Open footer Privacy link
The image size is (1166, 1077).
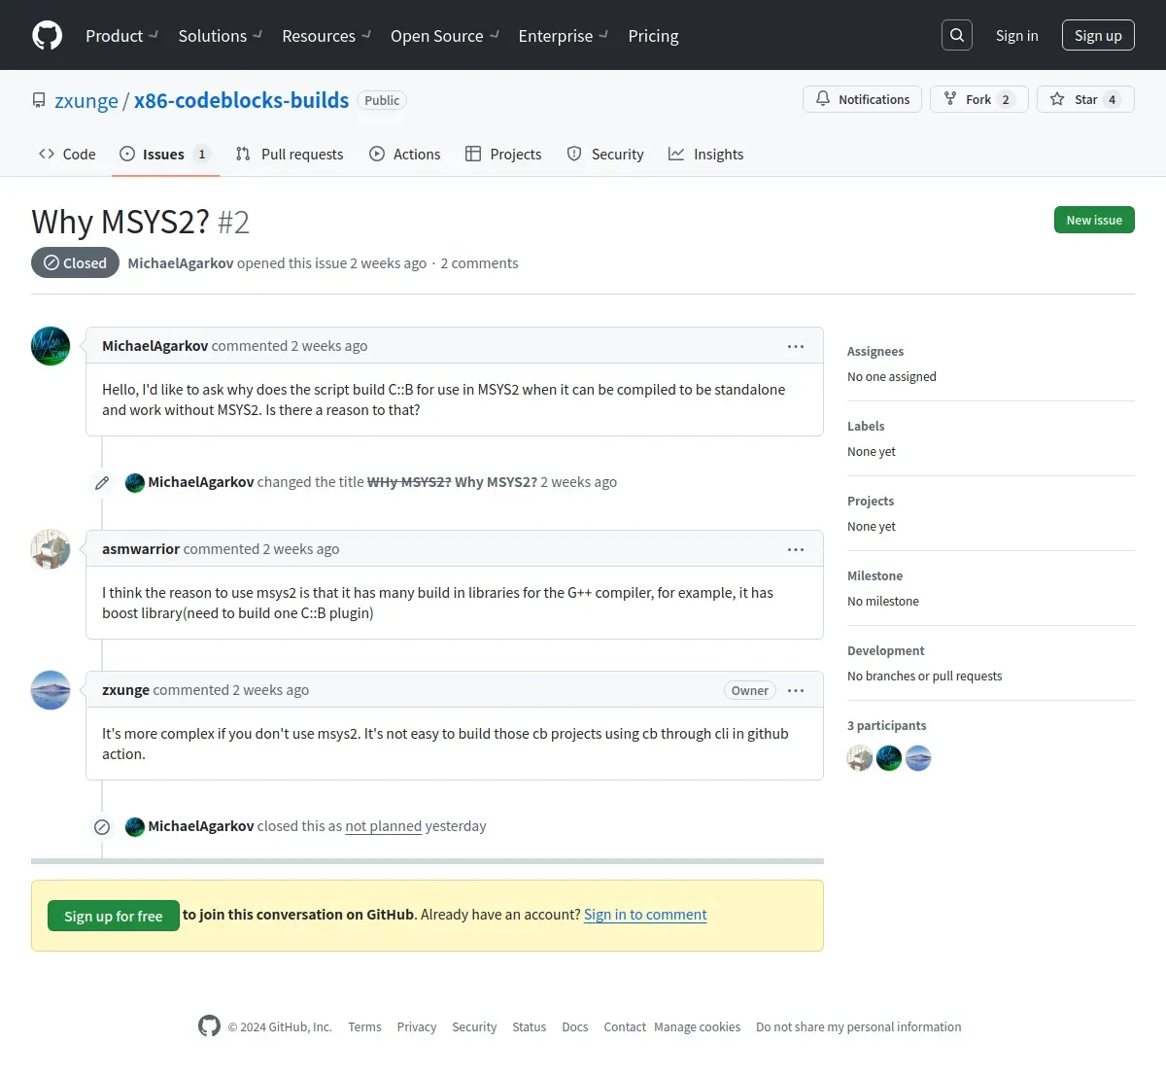click(417, 1026)
